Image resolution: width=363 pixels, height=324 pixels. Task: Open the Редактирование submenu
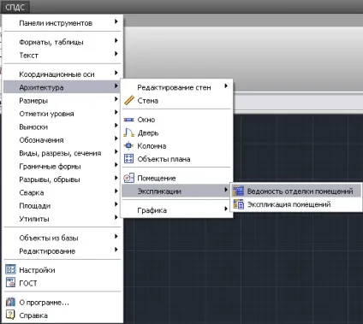pos(62,250)
